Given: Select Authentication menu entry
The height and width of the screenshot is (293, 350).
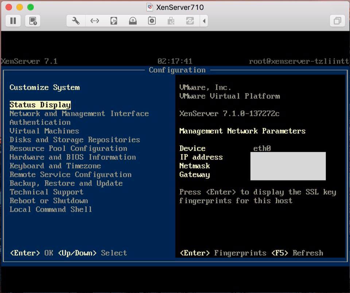Looking at the screenshot, I should coord(40,122).
